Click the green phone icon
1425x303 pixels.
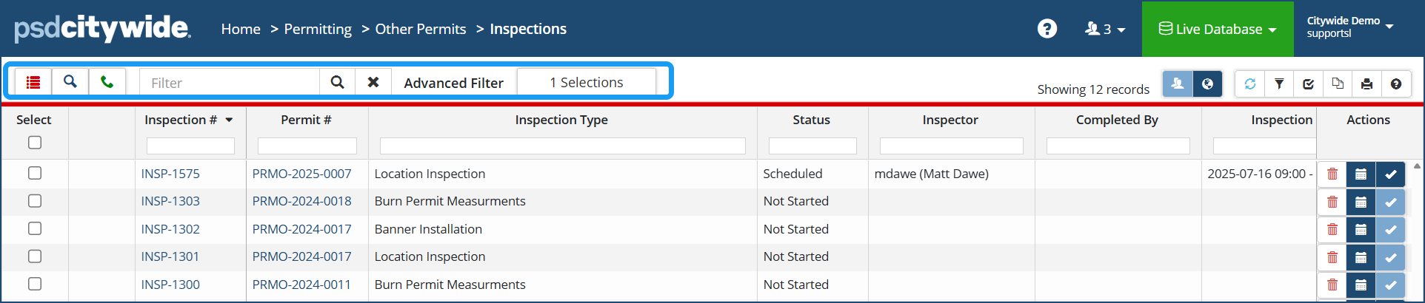pos(107,82)
